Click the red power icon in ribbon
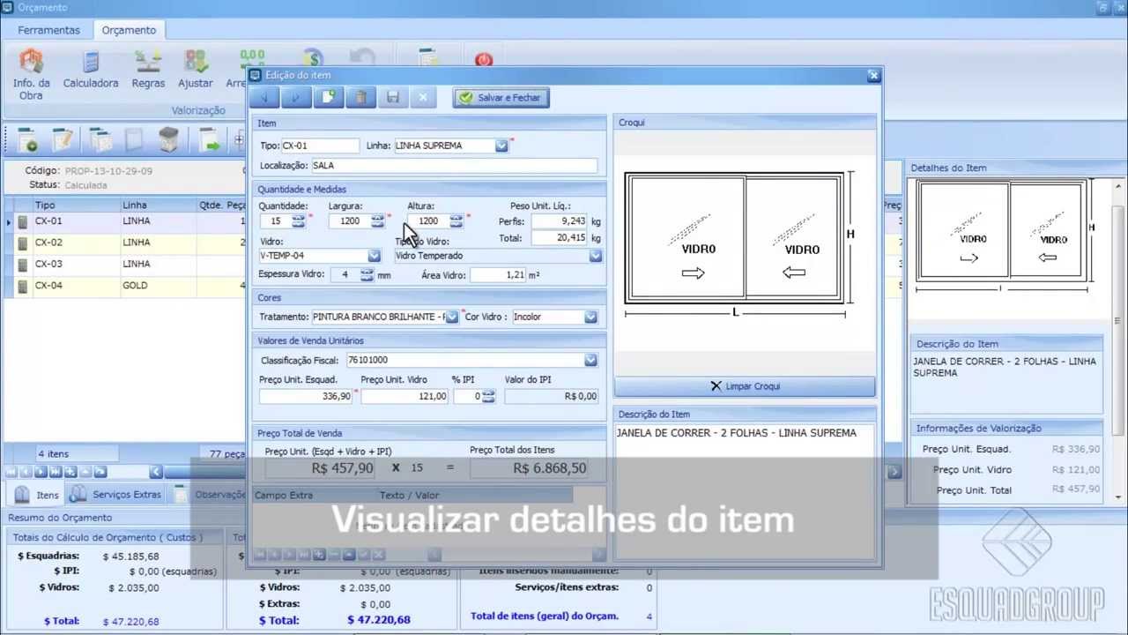 coord(484,60)
